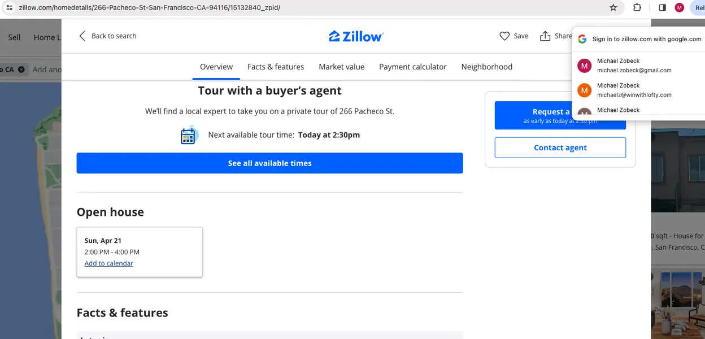Click the Share upload icon
The height and width of the screenshot is (339, 705).
(545, 36)
